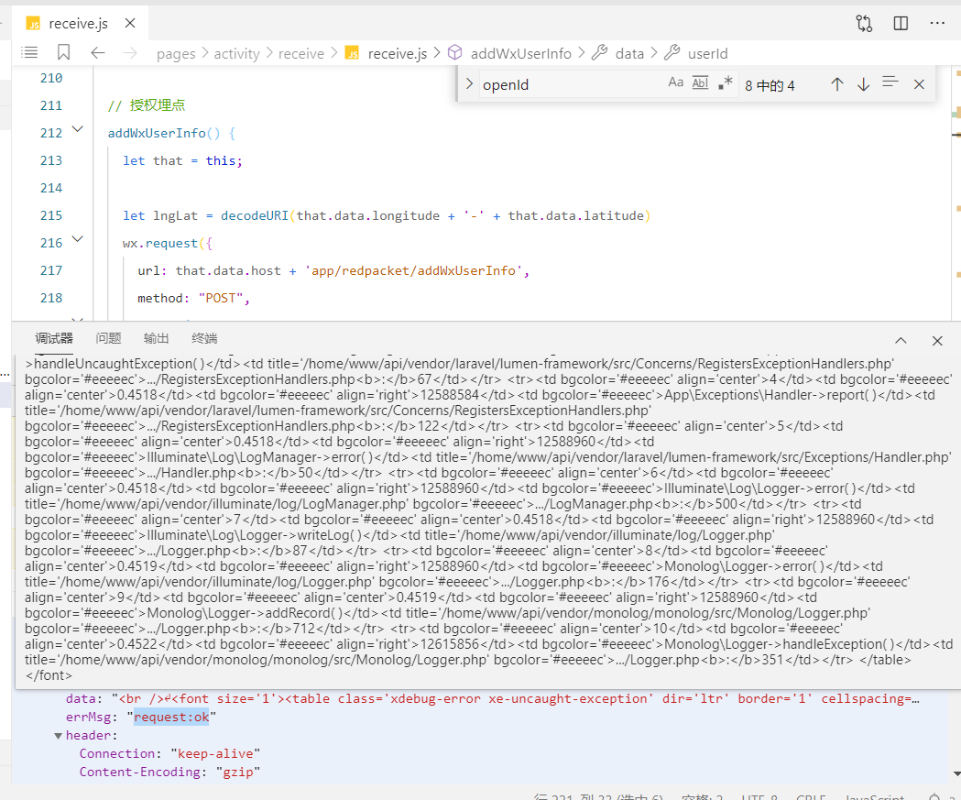Screen dimensions: 961x800
Task: Click the UTF-8 encoding status bar item
Action: [x=759, y=796]
